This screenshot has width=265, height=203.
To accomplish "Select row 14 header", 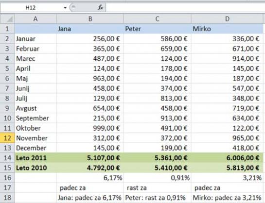I will (x=7, y=158).
